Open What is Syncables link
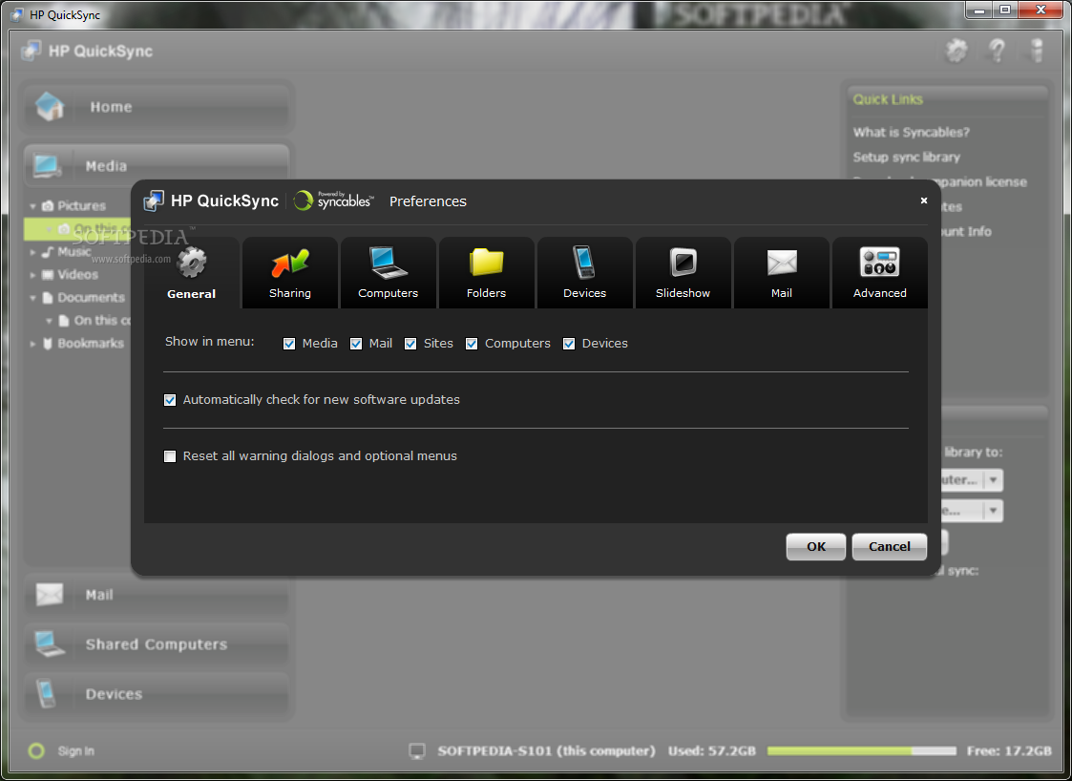This screenshot has height=781, width=1072. (x=911, y=132)
